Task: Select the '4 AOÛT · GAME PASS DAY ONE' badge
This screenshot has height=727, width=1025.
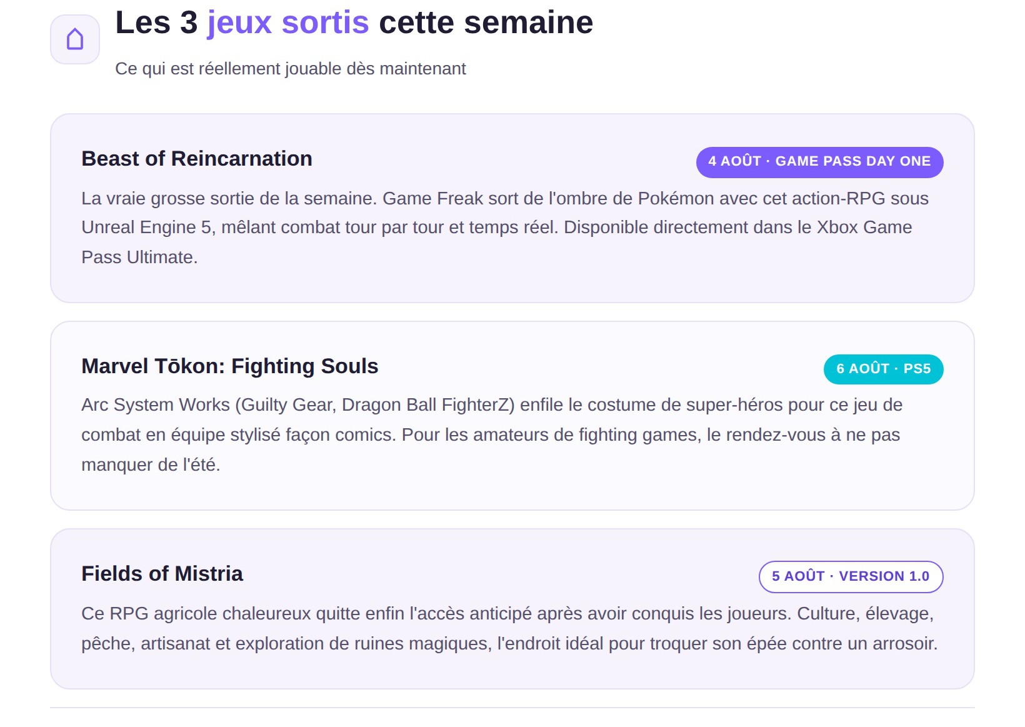Action: (819, 162)
